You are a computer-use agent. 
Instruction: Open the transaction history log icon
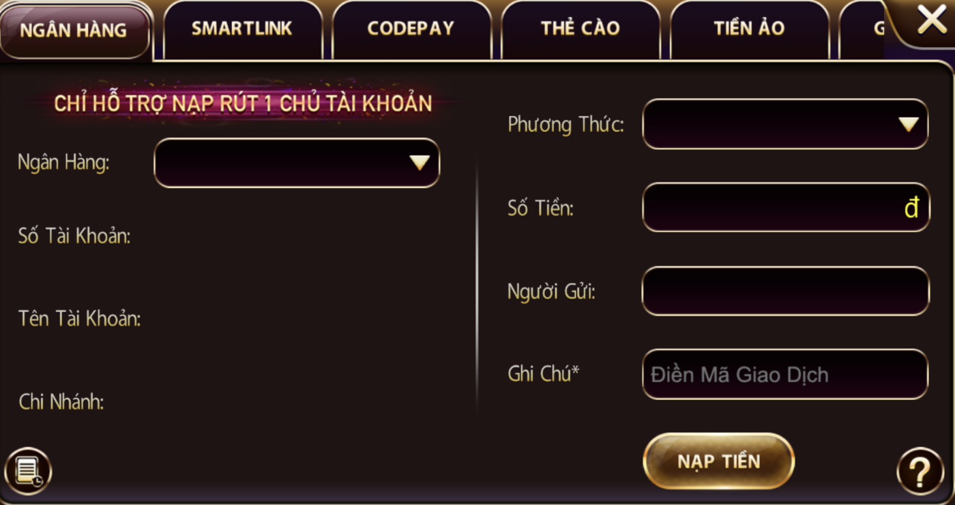[29, 471]
